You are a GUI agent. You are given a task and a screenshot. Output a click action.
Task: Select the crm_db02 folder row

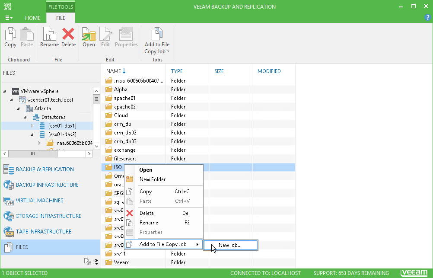click(198, 133)
